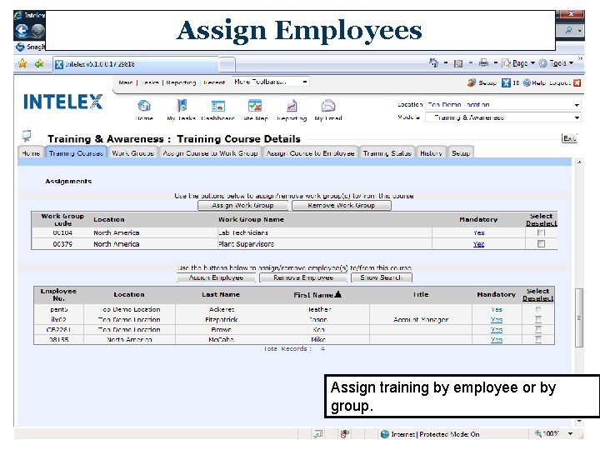Select checkbox for Plant Supervisors work group
Viewport: 600px width, 450px height.
coord(541,243)
